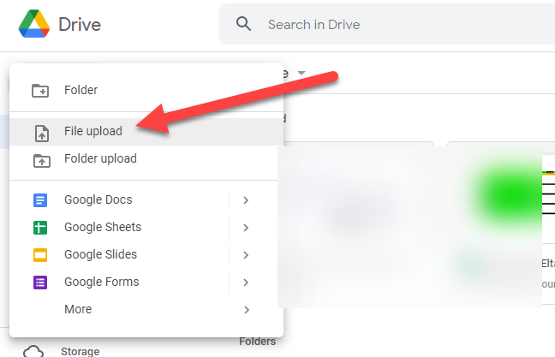Open the More submenu arrow
The image size is (555, 357).
coord(246,310)
